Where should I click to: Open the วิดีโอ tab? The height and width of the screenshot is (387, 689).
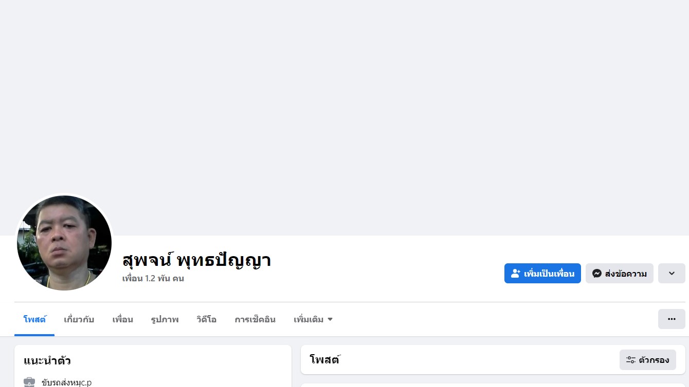tap(206, 319)
